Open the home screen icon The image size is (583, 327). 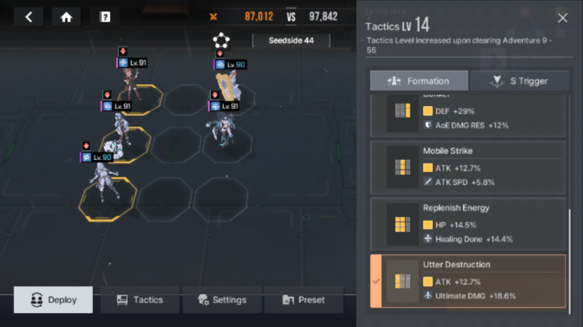[66, 17]
